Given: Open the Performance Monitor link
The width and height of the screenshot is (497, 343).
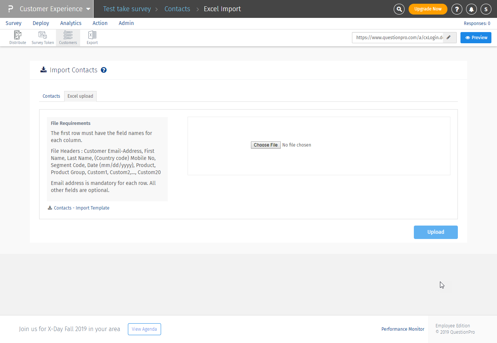Looking at the screenshot, I should coord(403,329).
